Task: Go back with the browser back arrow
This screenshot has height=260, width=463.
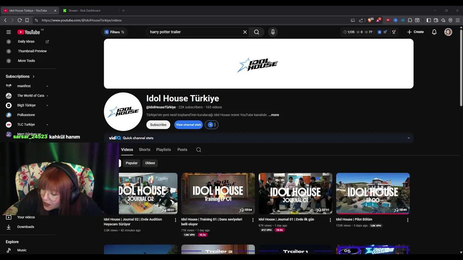Action: point(5,20)
